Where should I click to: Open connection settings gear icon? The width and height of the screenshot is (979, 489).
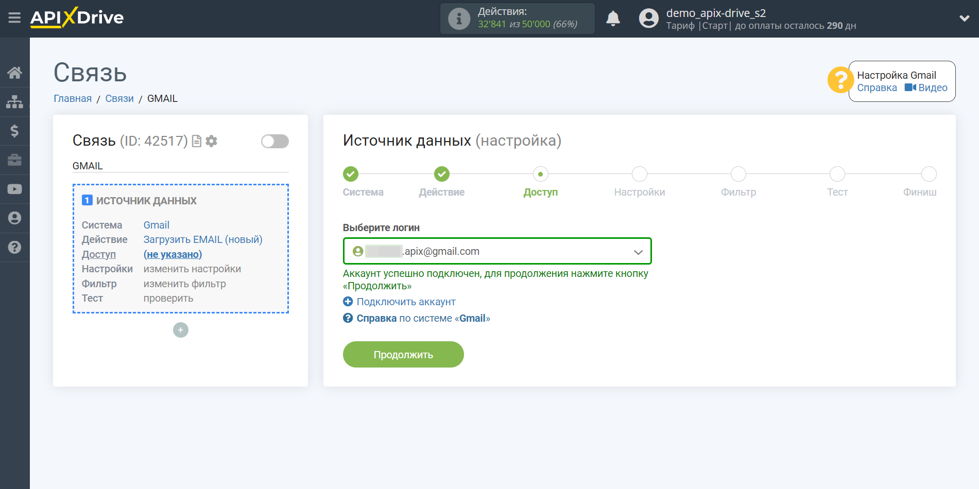(x=211, y=141)
